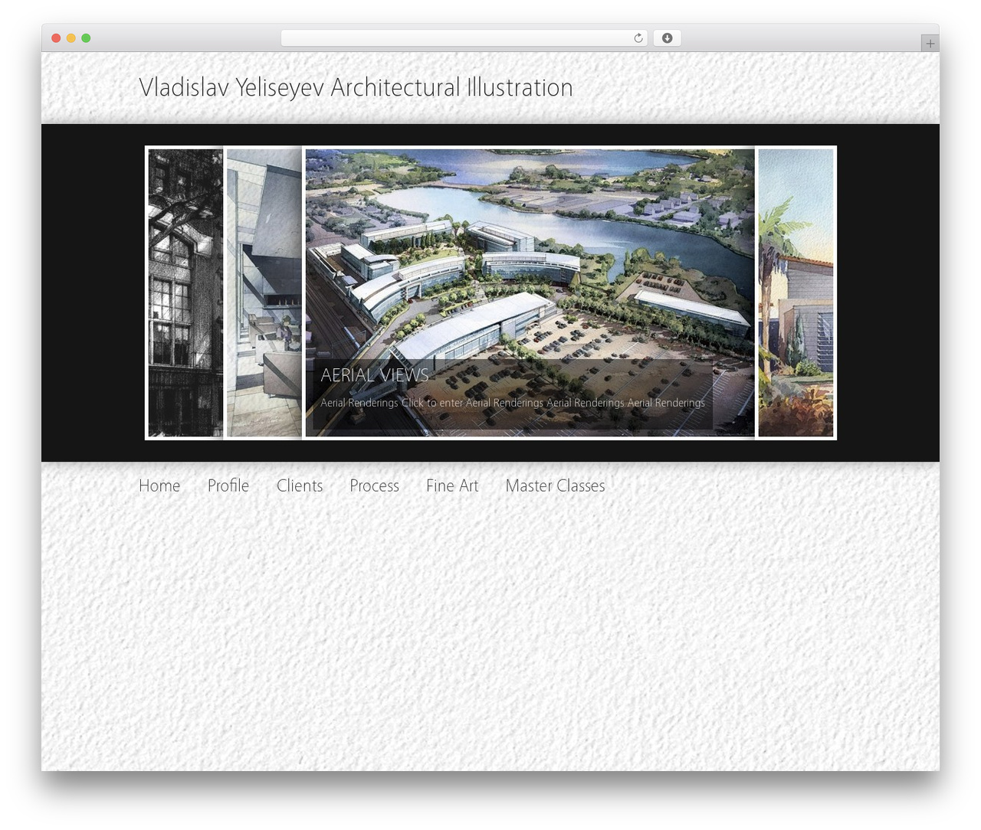Select the interior rendering slide

(264, 292)
